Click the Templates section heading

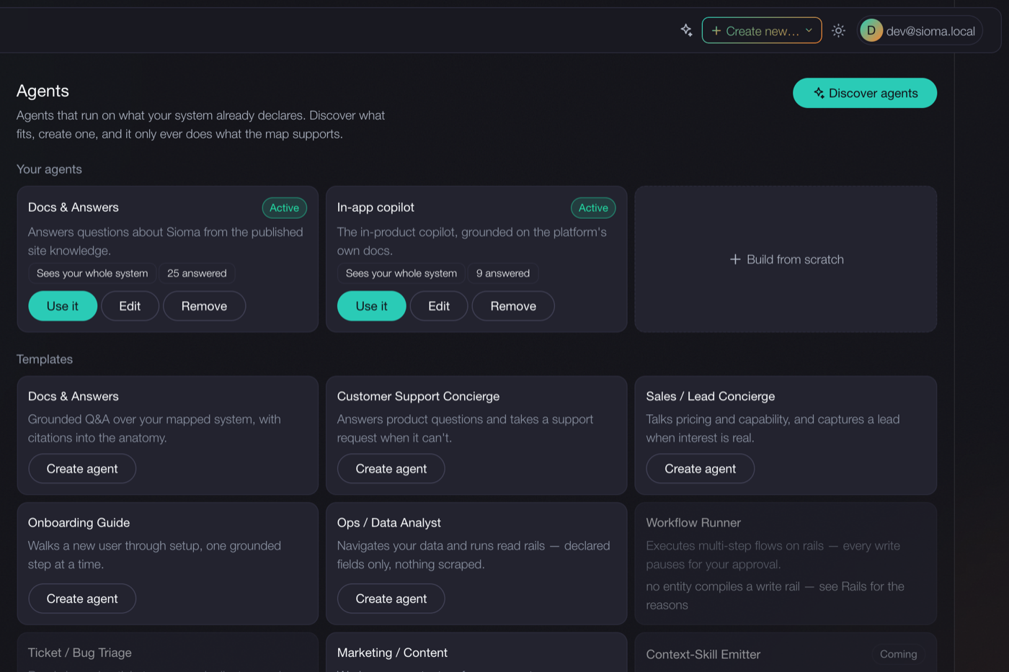click(x=45, y=359)
